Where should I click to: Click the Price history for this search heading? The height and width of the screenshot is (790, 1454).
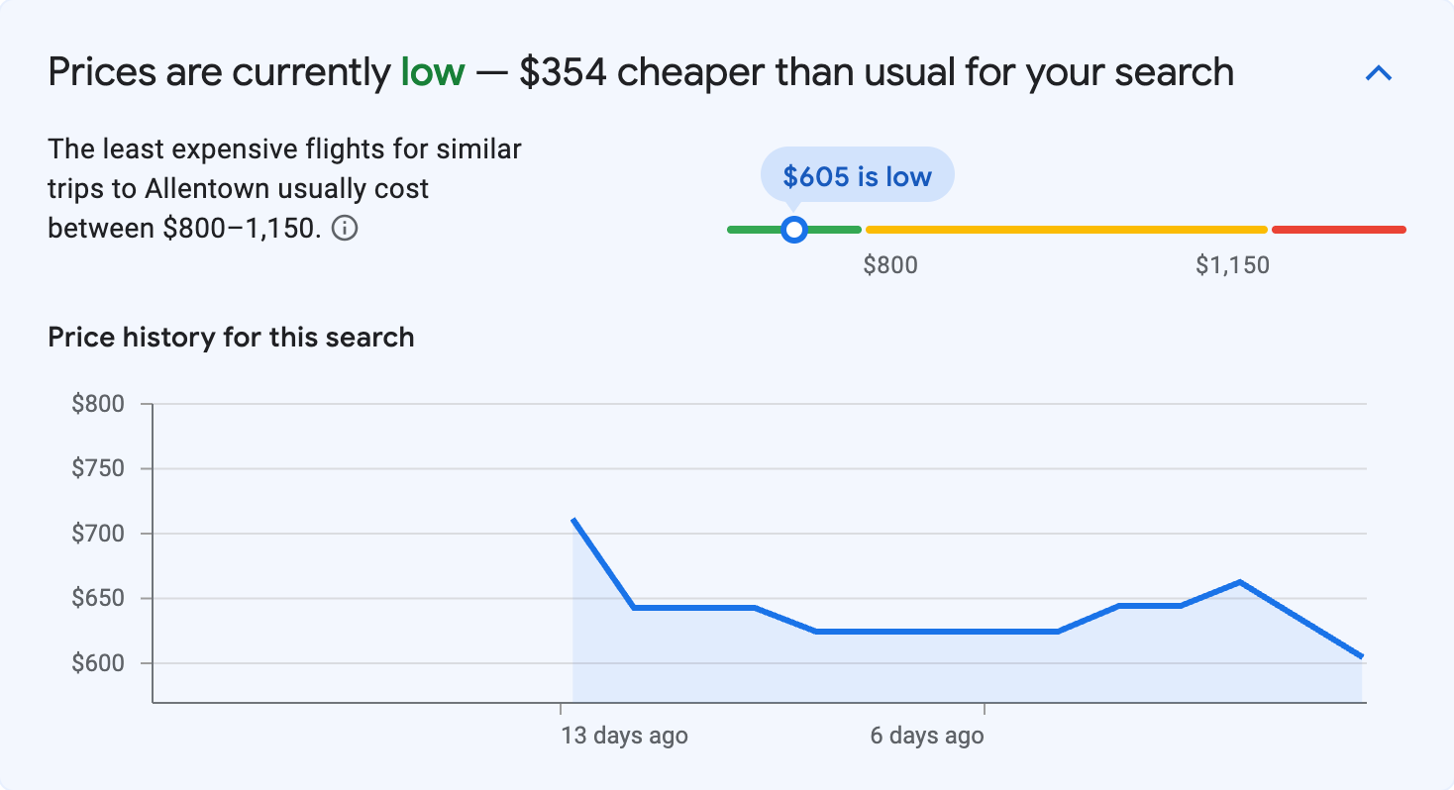point(230,337)
